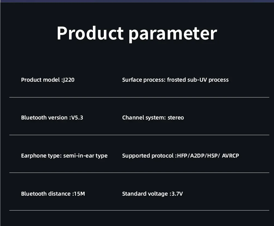Click the Supported protocol label

[147, 156]
